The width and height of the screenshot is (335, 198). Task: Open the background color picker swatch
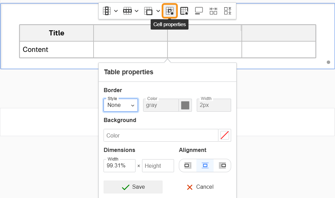(225, 135)
